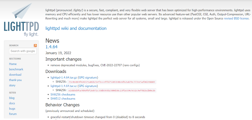252x120 pixels.
Task: Open the 1.4.64 release heading link
Action: click(51, 47)
